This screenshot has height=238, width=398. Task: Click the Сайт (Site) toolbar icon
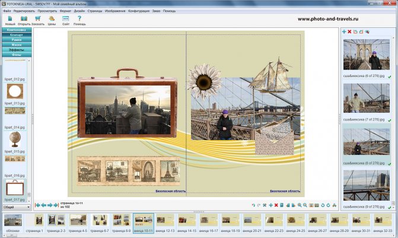tap(66, 19)
